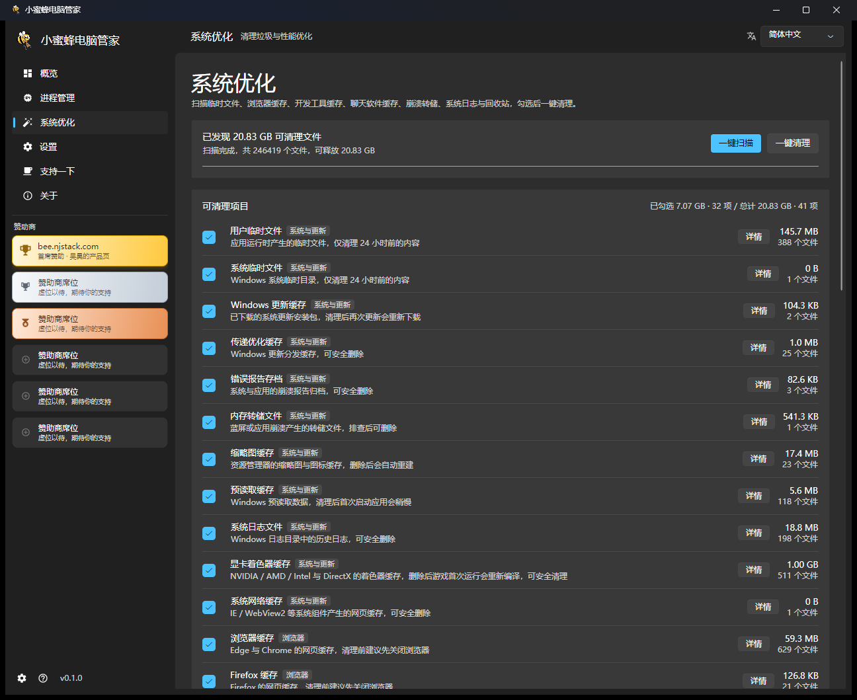Click the 一键扫描 button
This screenshot has height=700, width=857.
pos(736,143)
